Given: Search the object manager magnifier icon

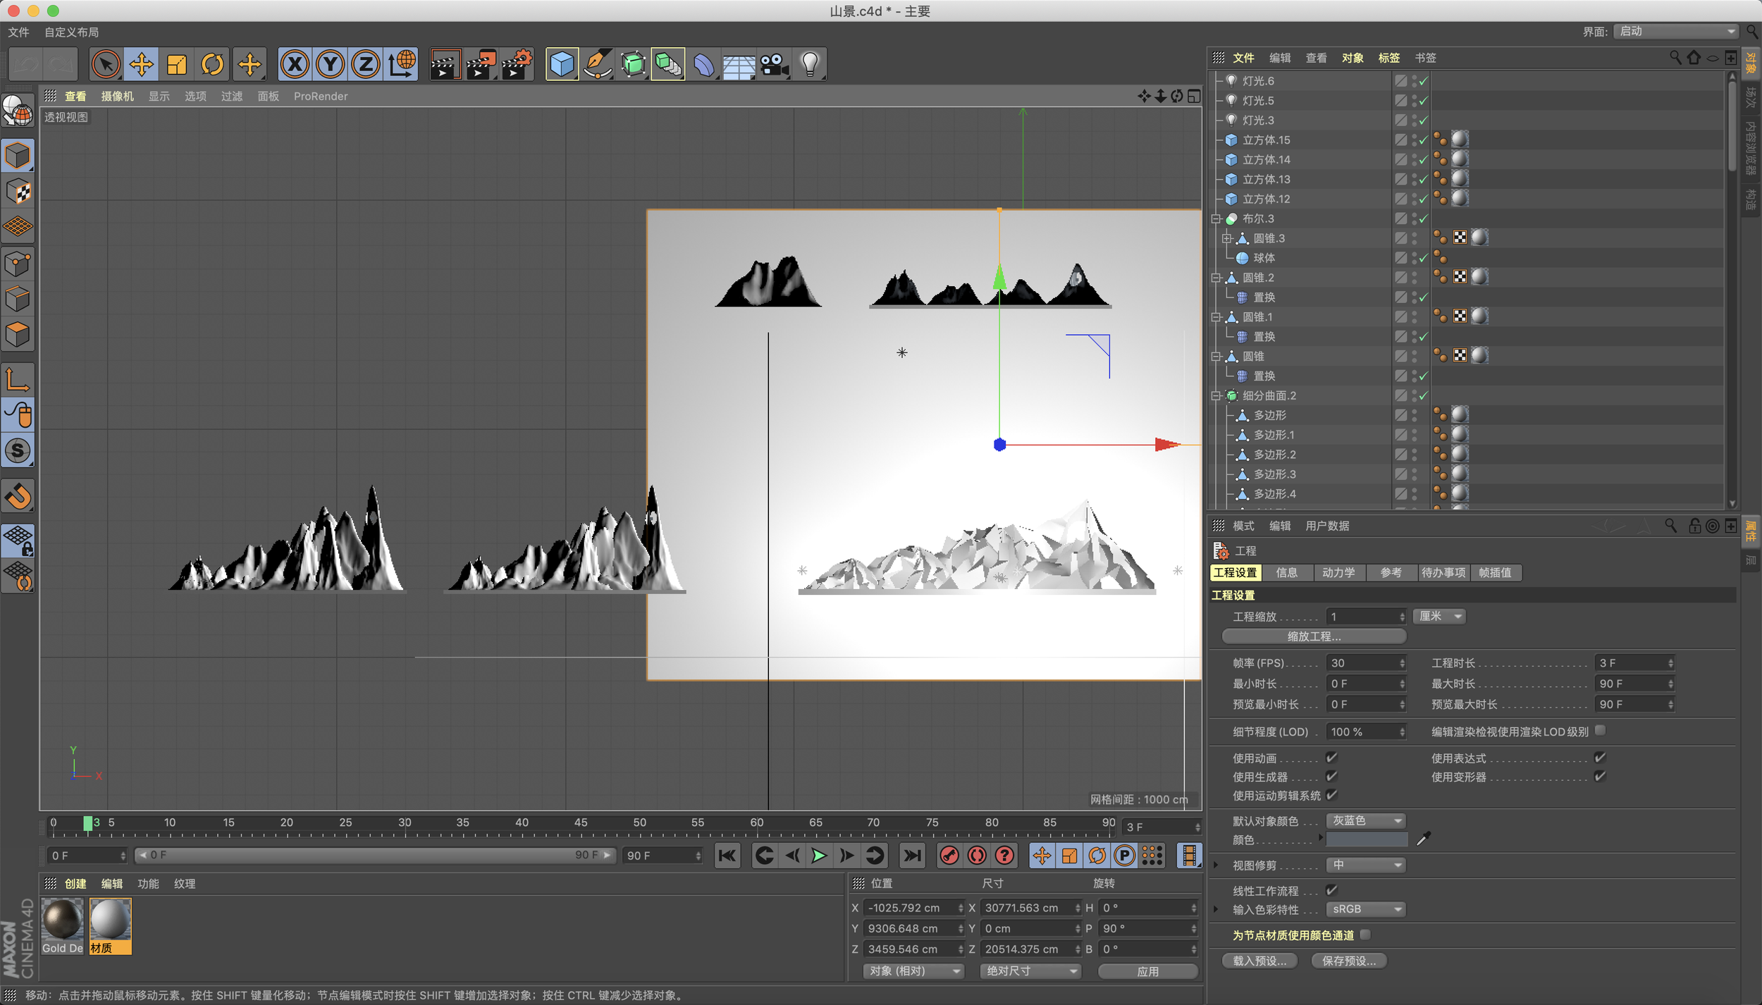Looking at the screenshot, I should coord(1675,57).
